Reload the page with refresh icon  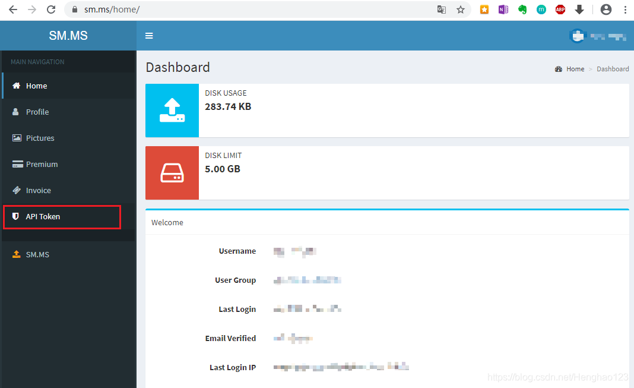pos(51,10)
